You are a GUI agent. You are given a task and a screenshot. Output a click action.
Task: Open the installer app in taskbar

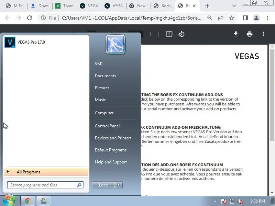click(x=44, y=201)
